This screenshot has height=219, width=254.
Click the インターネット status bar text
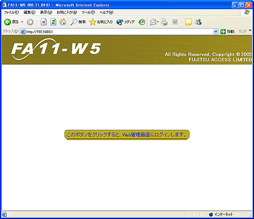point(224,214)
